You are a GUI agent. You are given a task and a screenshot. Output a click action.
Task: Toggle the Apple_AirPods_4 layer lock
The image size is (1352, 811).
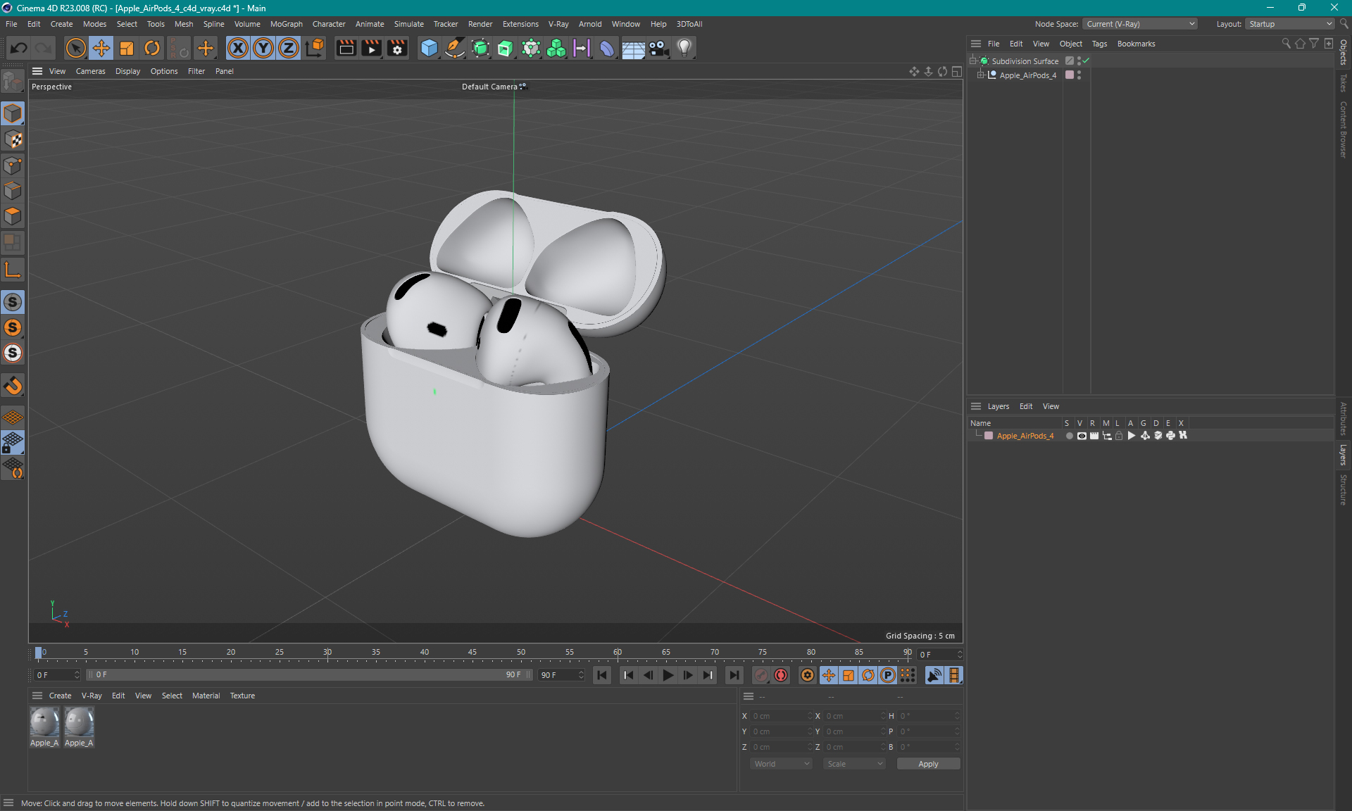1119,436
